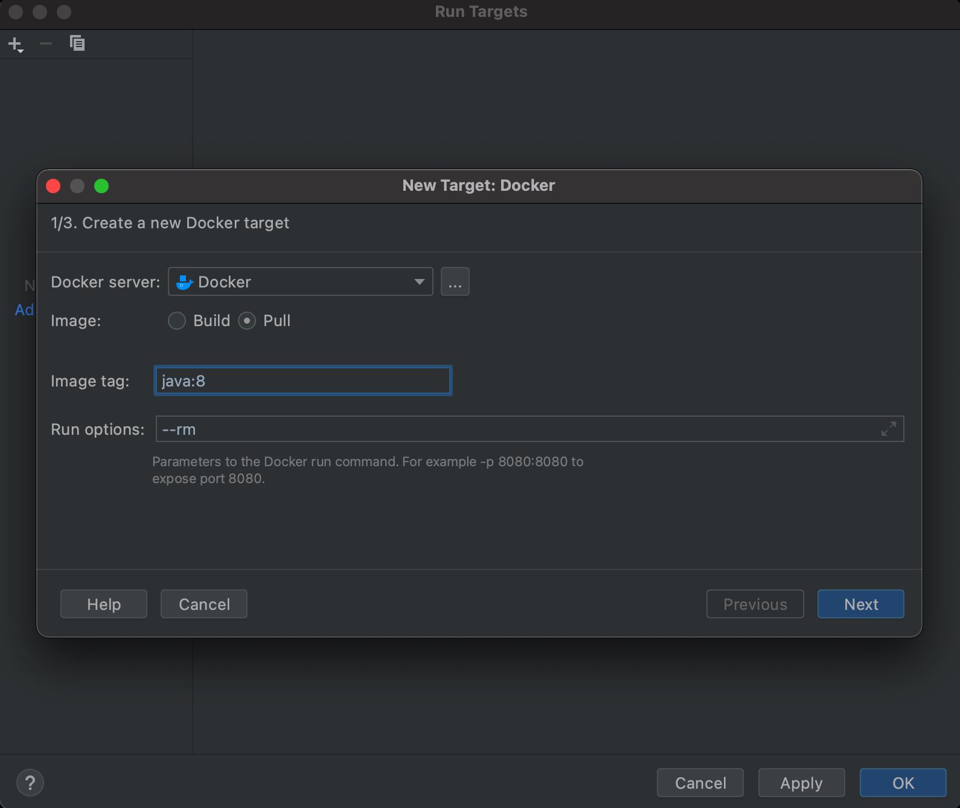960x808 pixels.
Task: Expand the Docker server dropdown arrow
Action: [x=419, y=282]
